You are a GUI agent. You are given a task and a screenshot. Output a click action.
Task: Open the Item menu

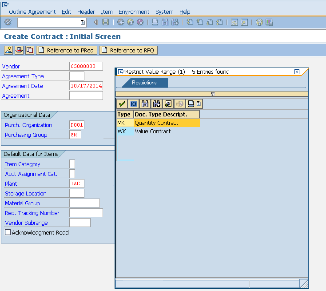pos(107,12)
